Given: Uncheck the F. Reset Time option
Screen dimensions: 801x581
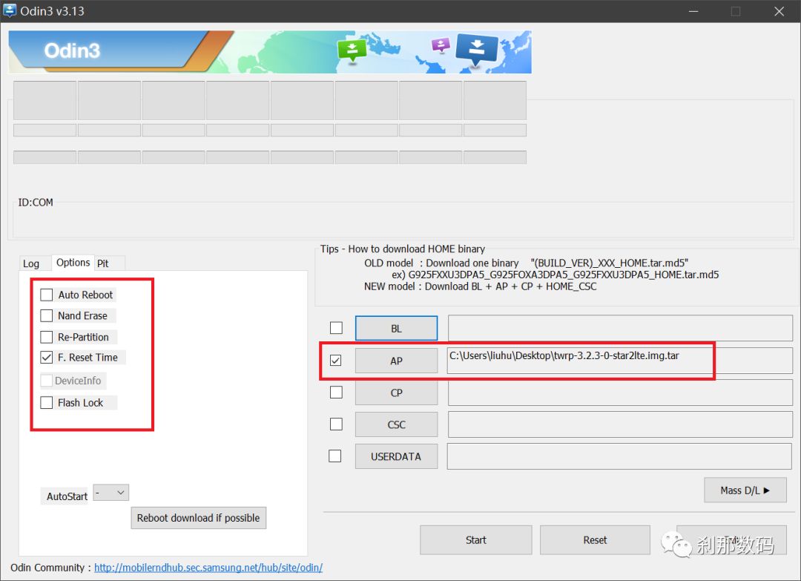Looking at the screenshot, I should coord(47,357).
